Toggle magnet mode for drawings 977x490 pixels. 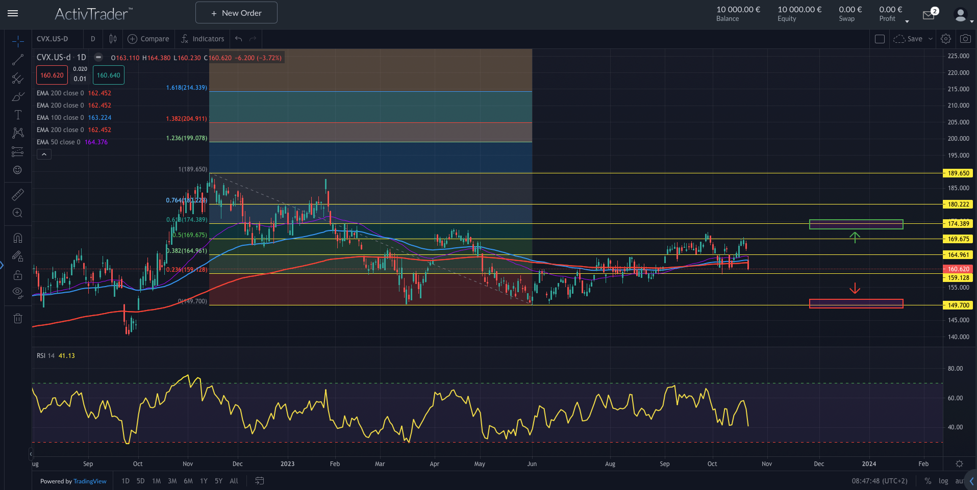pos(18,238)
